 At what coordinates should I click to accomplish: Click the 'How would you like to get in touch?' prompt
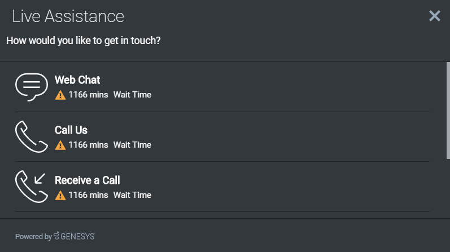tap(83, 41)
